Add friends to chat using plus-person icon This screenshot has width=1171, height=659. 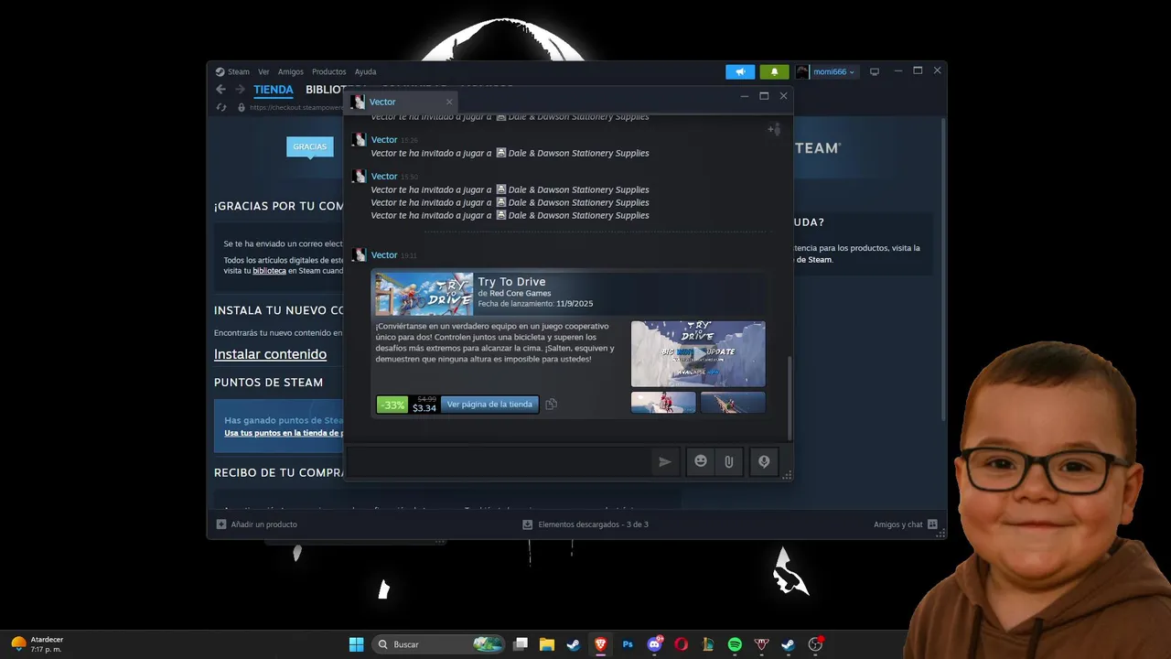(774, 129)
